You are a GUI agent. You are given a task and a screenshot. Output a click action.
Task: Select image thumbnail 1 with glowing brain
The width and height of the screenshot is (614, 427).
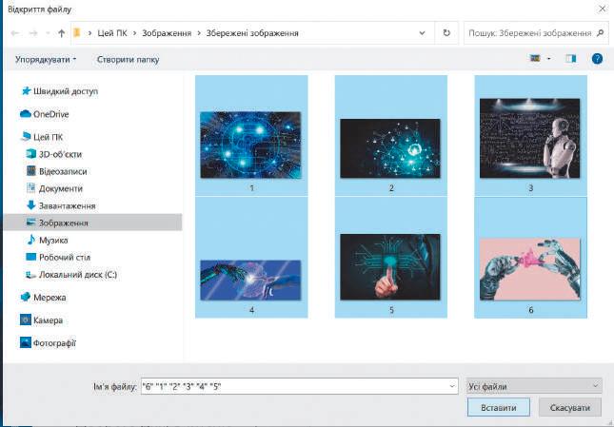coord(250,145)
